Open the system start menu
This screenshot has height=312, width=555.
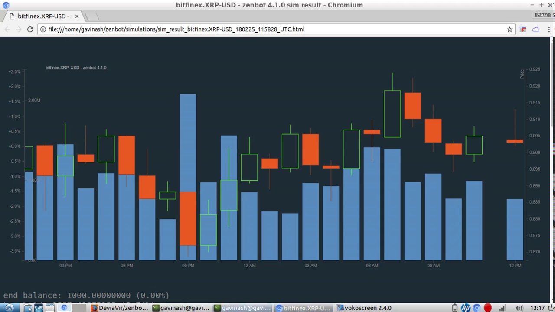tap(9, 308)
